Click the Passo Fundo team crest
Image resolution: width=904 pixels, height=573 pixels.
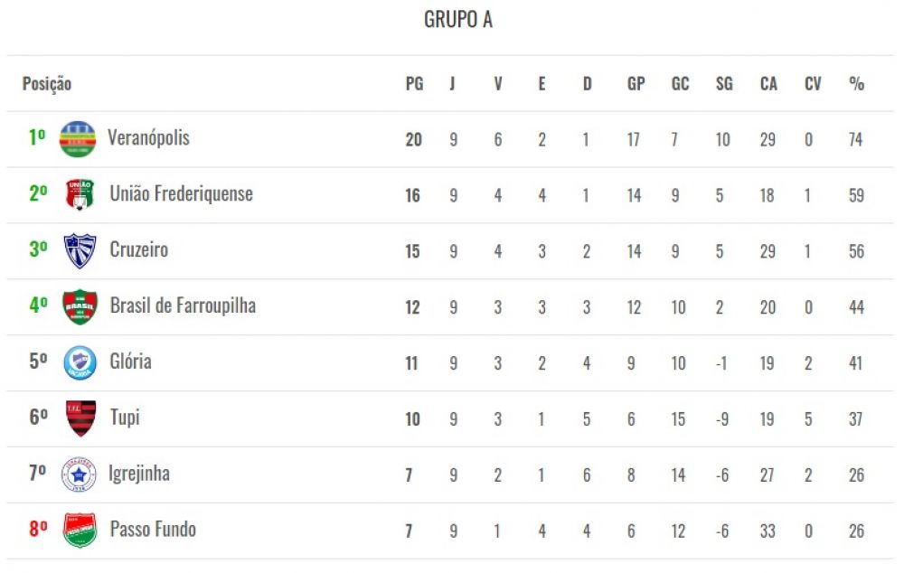[x=80, y=531]
